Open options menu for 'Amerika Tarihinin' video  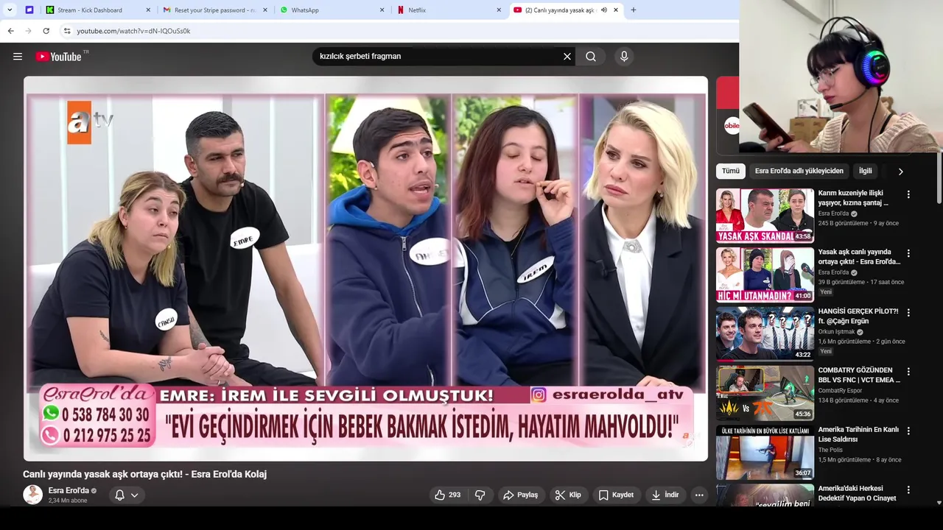(908, 431)
